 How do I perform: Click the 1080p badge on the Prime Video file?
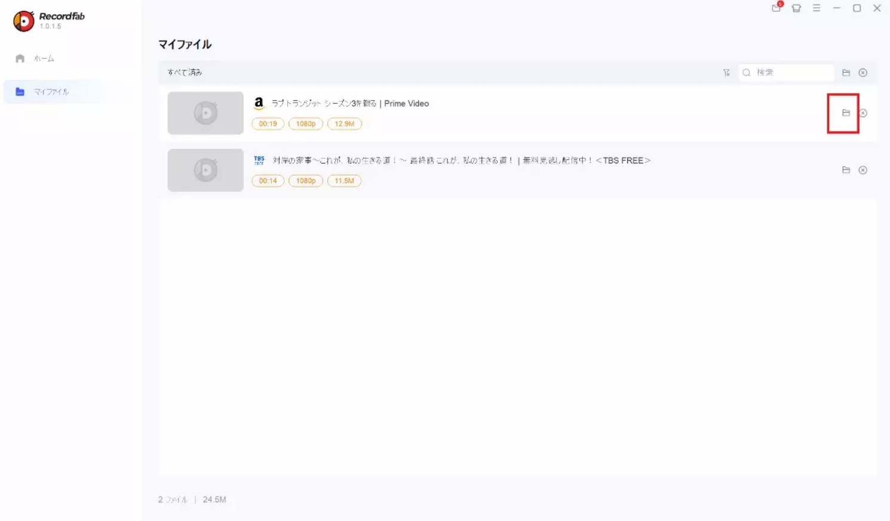[x=305, y=124]
